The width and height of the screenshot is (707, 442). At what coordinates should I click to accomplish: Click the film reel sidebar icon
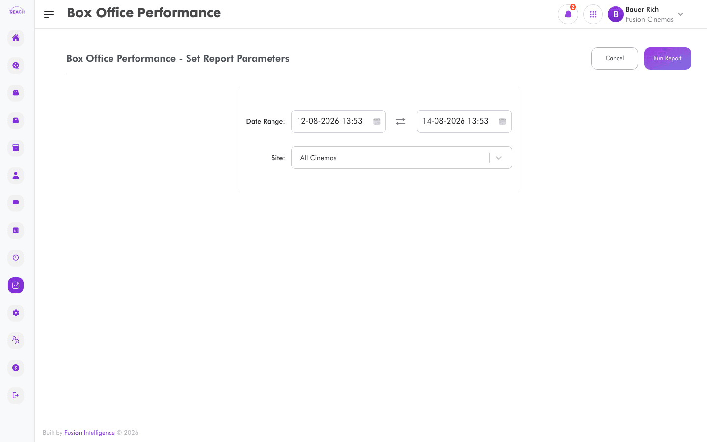tap(16, 65)
